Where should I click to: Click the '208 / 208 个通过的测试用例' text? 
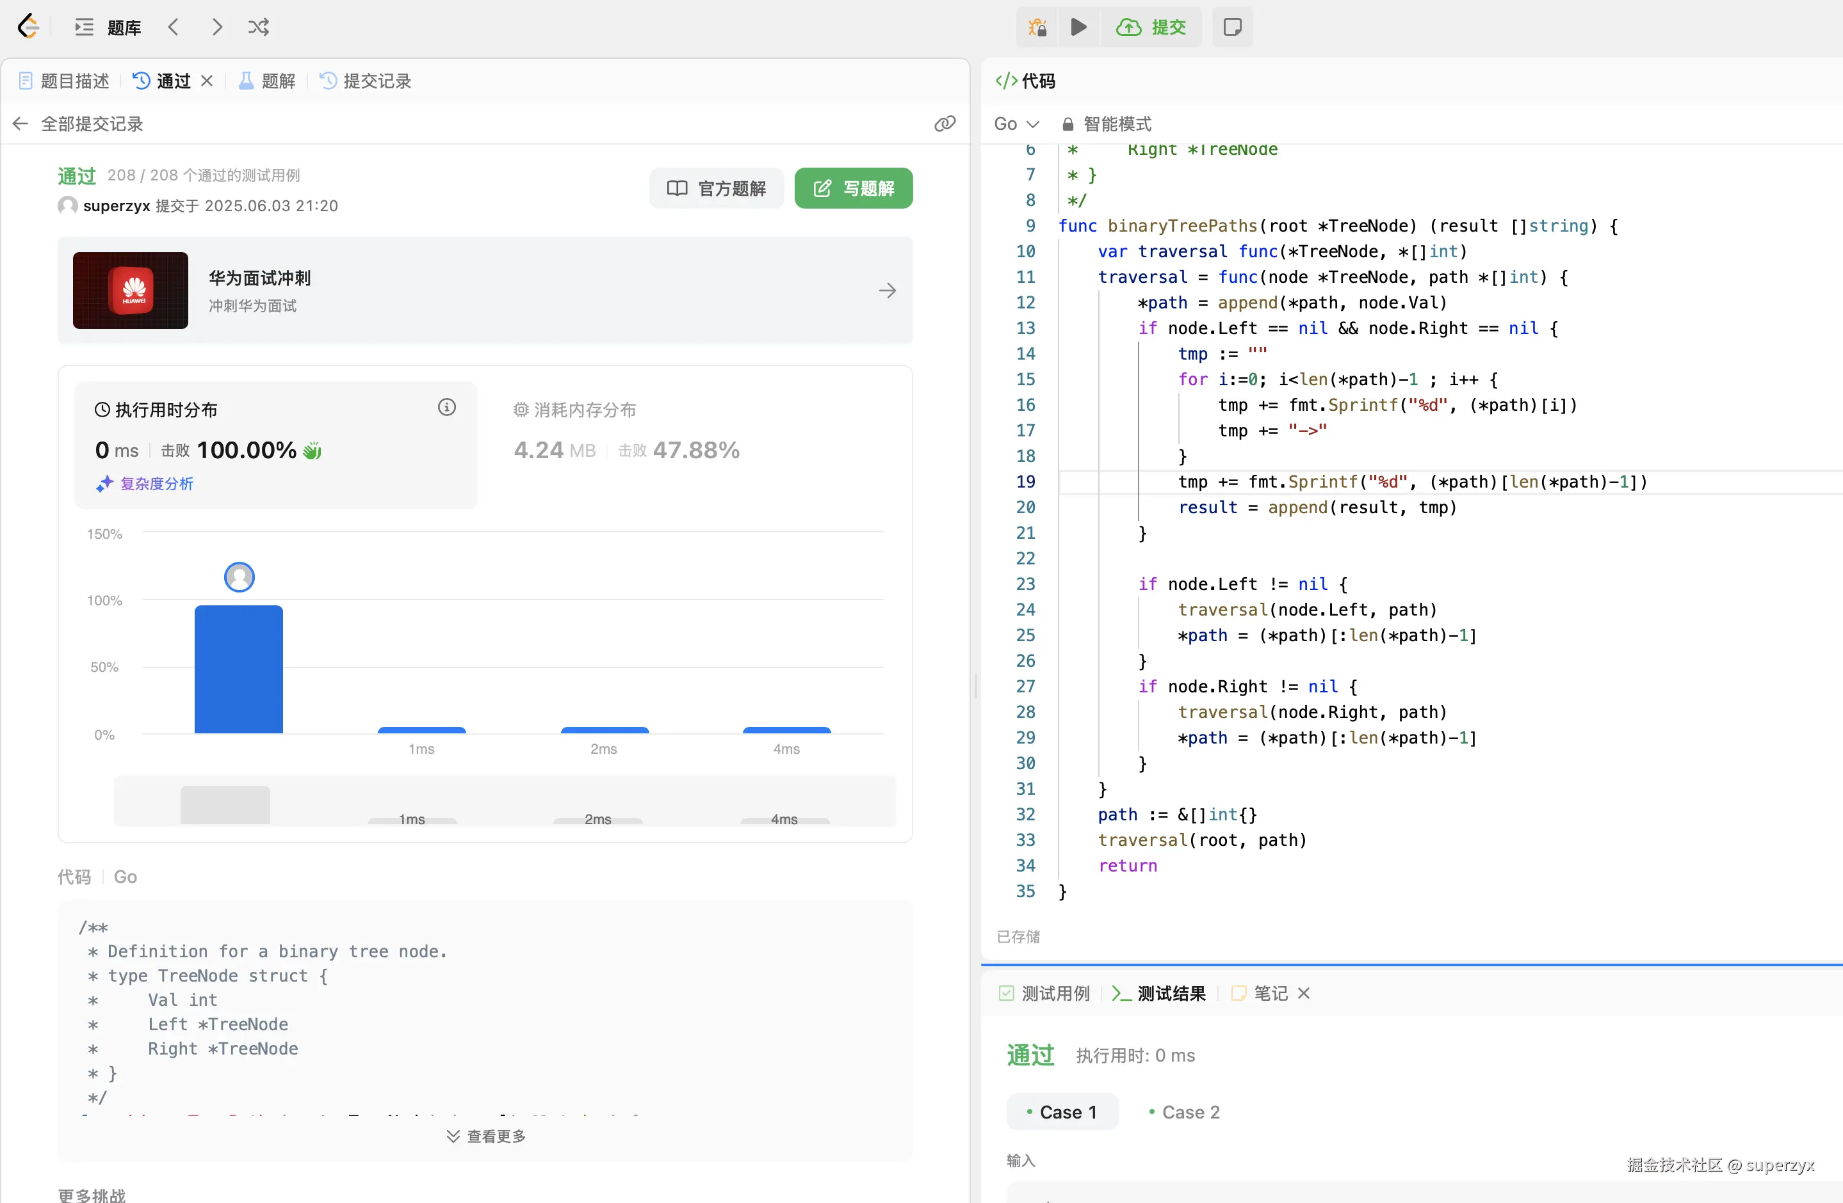[204, 175]
